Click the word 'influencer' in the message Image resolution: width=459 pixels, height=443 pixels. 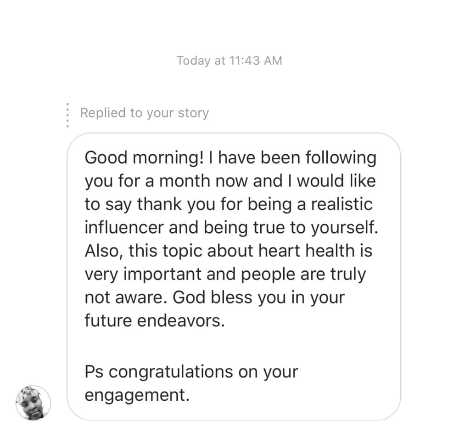pos(124,228)
